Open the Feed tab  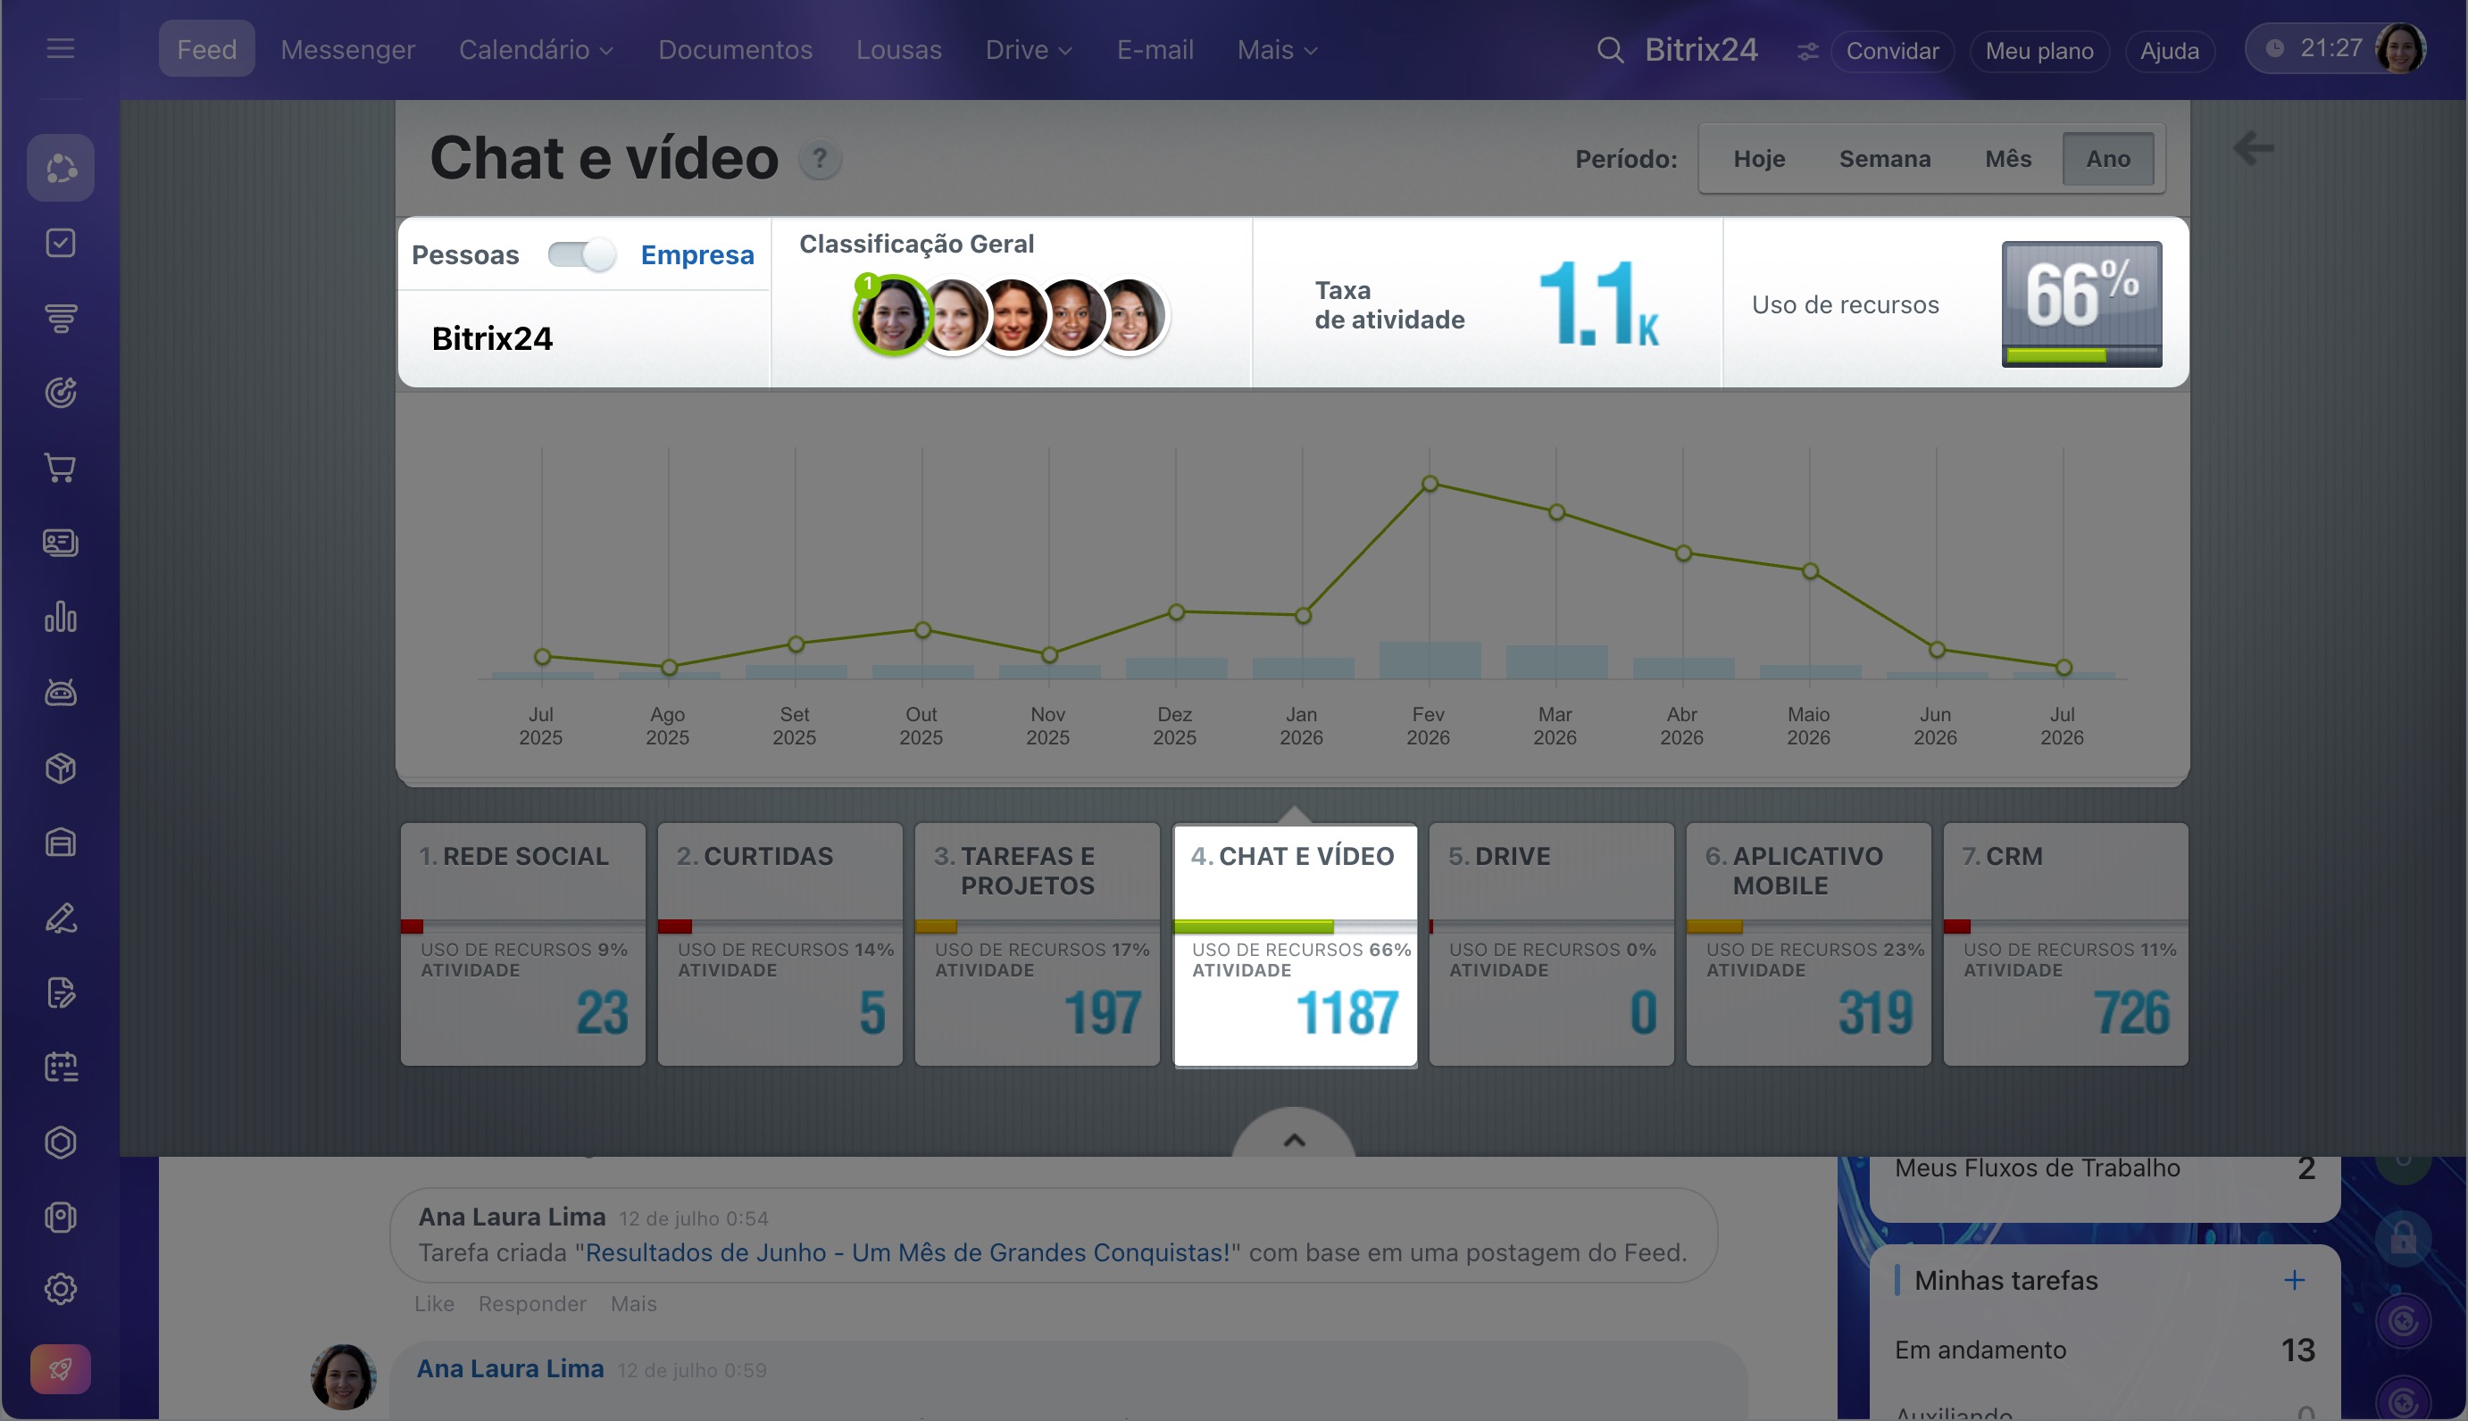tap(207, 49)
